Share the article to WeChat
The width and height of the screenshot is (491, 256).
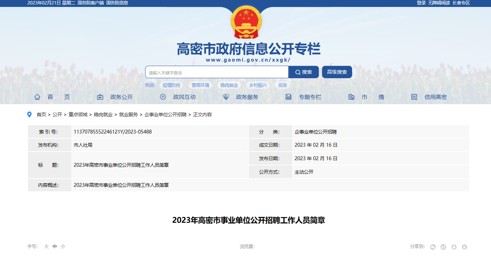click(433, 247)
